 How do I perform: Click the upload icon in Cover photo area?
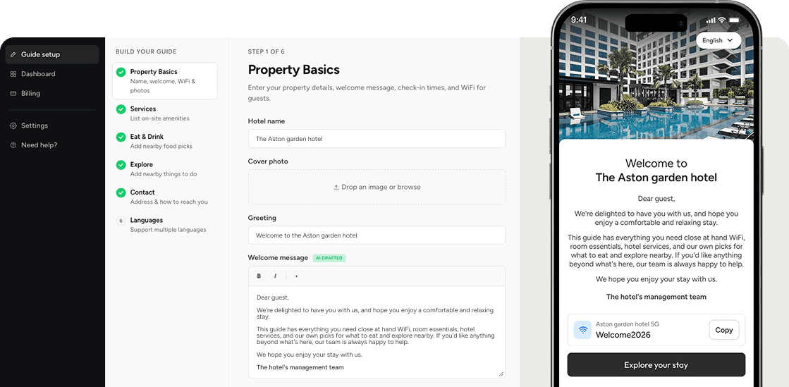click(x=336, y=188)
